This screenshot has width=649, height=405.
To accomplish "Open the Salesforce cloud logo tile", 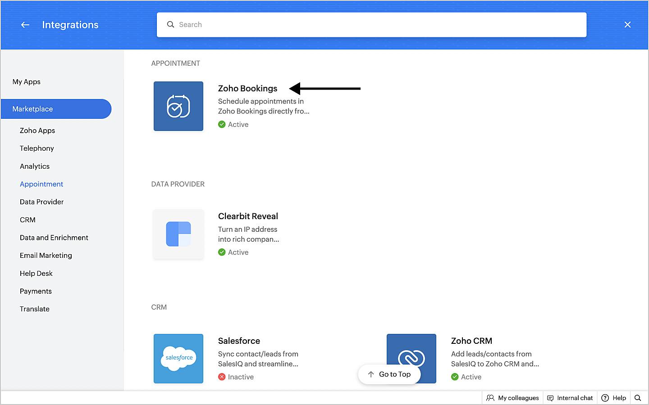I will tap(178, 358).
